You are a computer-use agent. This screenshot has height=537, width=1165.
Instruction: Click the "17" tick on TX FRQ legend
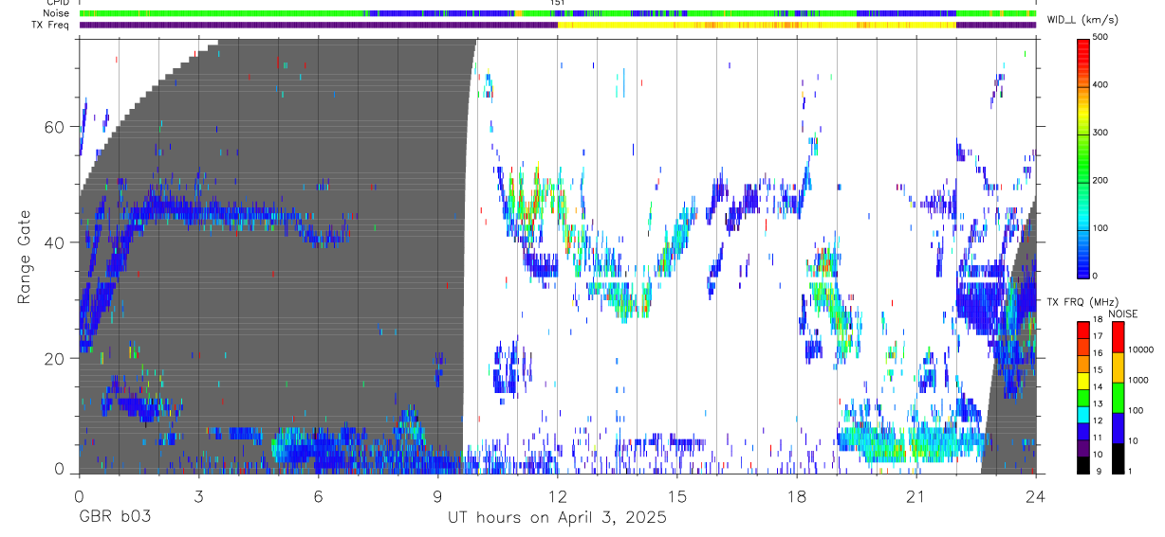click(1099, 336)
